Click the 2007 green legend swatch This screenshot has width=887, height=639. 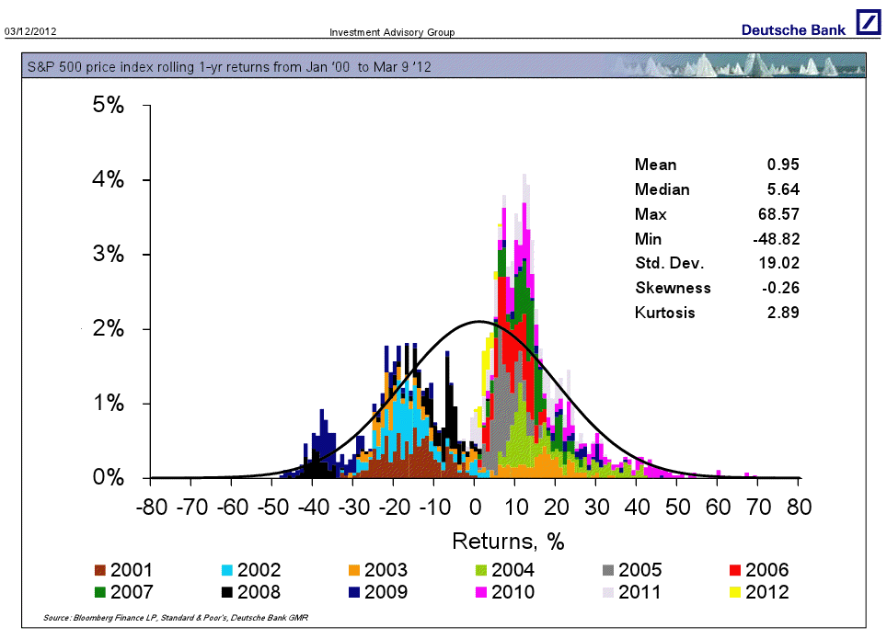100,592
